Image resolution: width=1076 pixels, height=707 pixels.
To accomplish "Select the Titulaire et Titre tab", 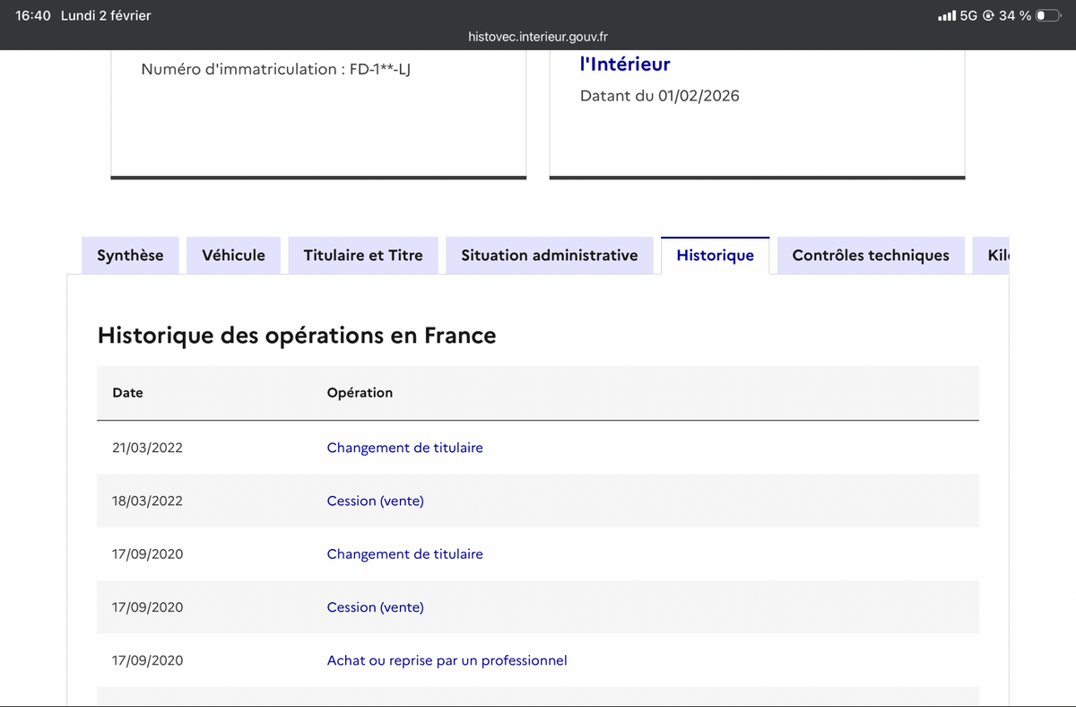I will [363, 256].
